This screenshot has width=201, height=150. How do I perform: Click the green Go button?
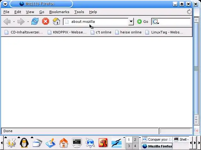click(143, 22)
